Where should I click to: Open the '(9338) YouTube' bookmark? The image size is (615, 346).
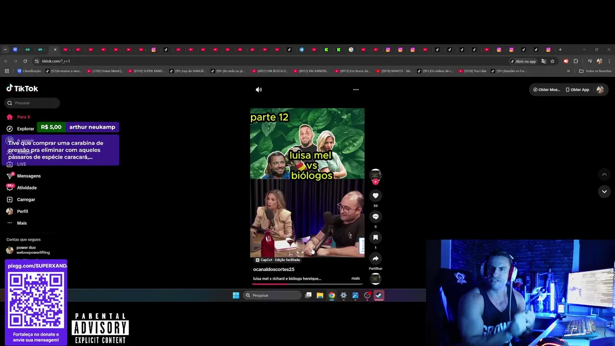tap(472, 71)
